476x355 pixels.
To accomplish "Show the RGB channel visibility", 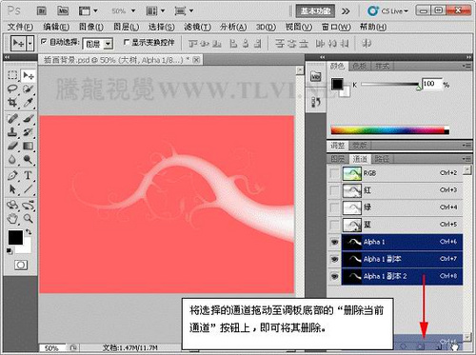I will (x=334, y=173).
